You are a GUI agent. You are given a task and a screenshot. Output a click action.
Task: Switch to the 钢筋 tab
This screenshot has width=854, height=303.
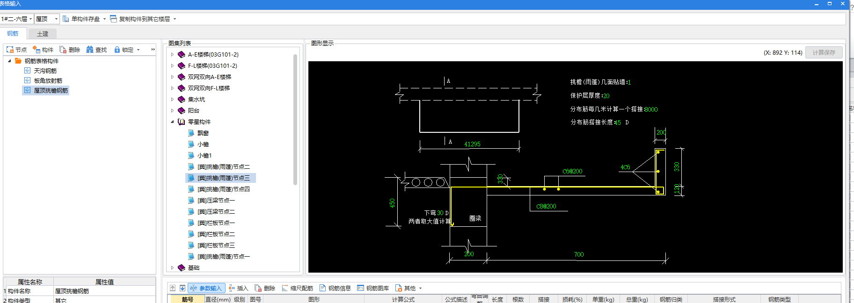(13, 34)
